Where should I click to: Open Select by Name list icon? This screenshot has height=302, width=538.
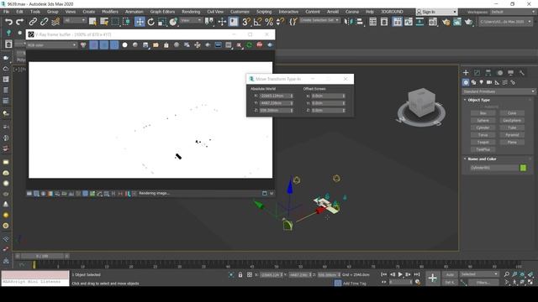coord(104,22)
